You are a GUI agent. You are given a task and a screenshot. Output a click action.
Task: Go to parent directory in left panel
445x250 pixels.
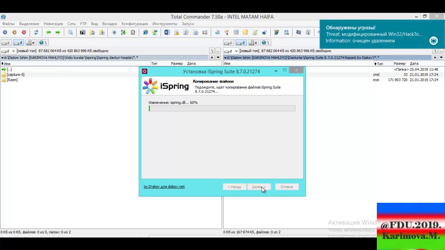tap(218, 51)
